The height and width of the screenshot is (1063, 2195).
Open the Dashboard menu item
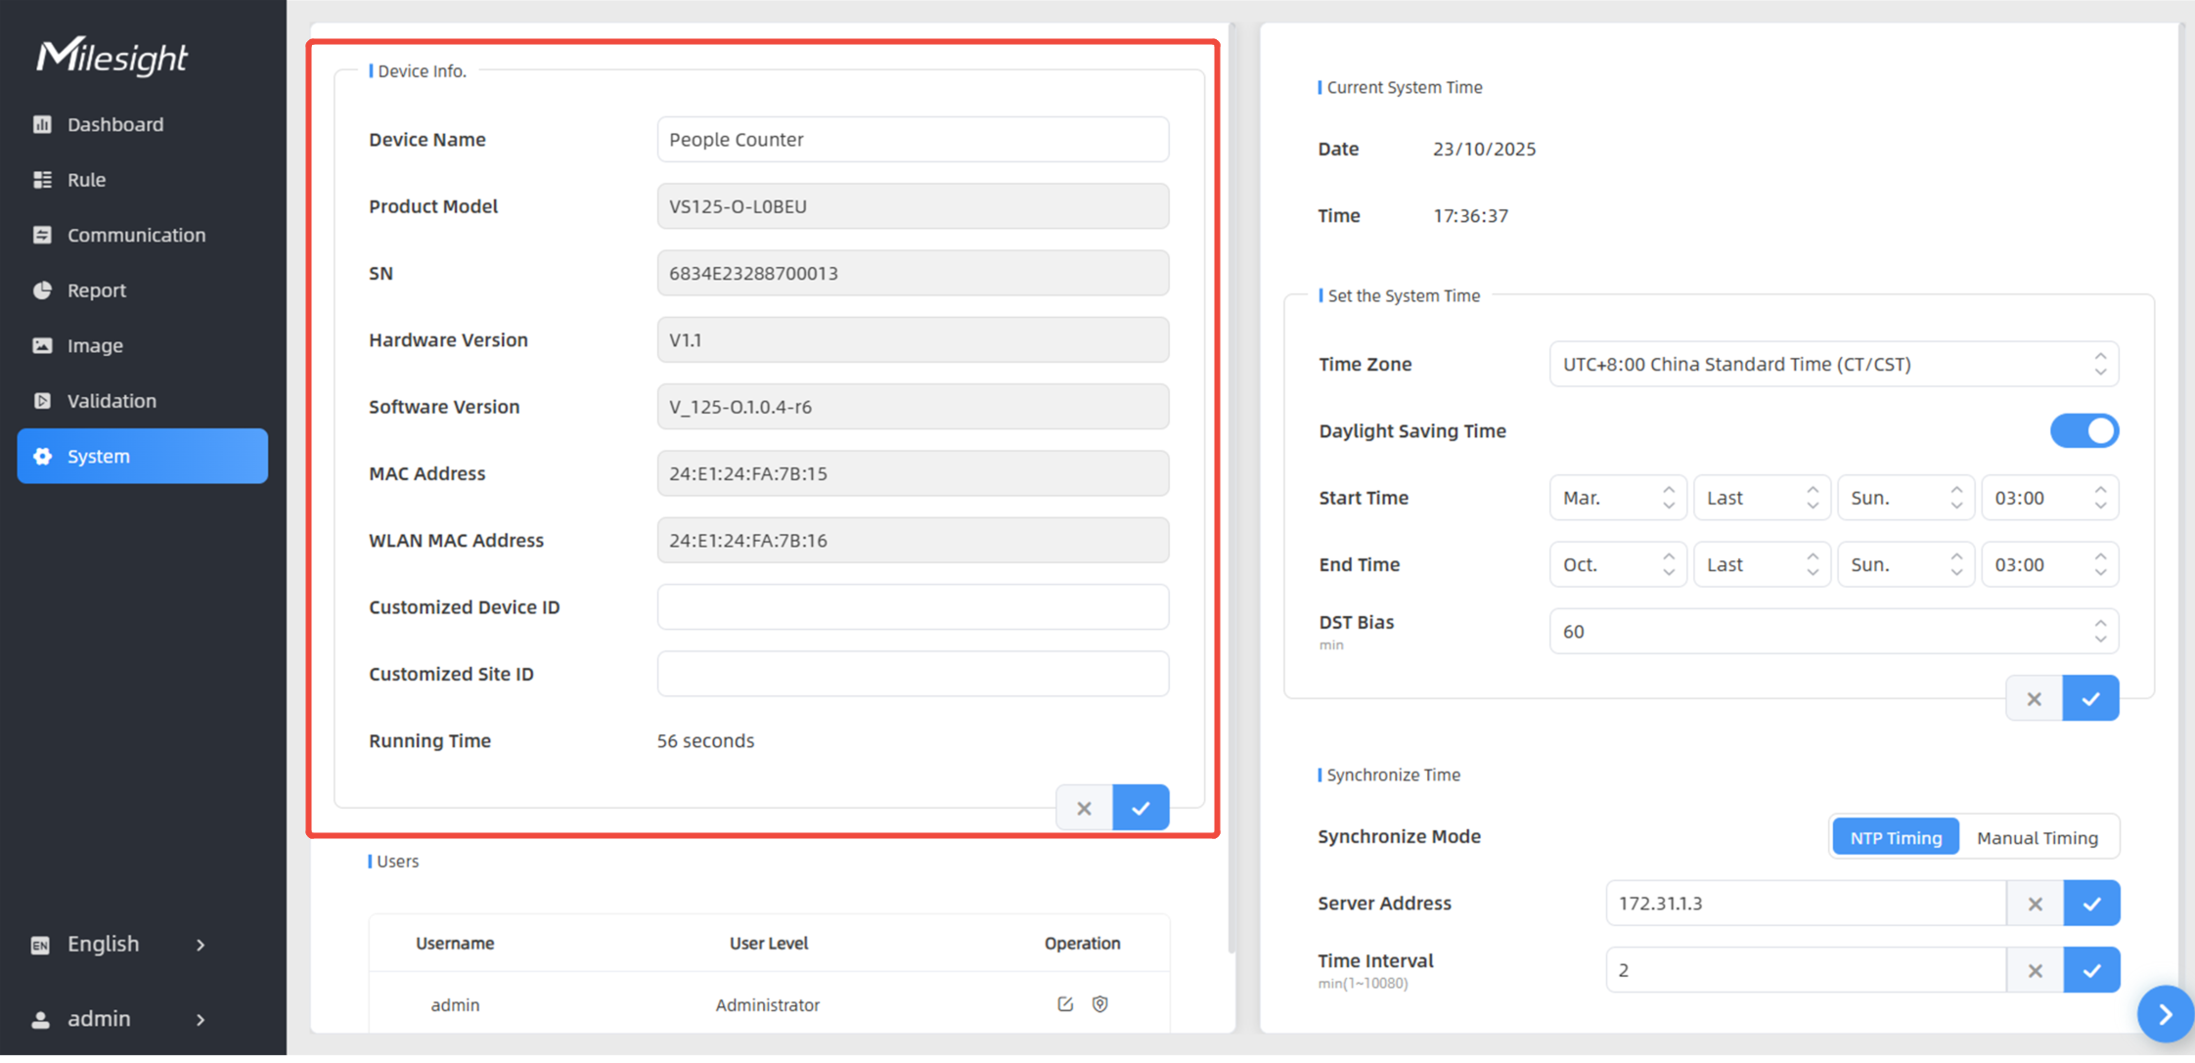114,124
